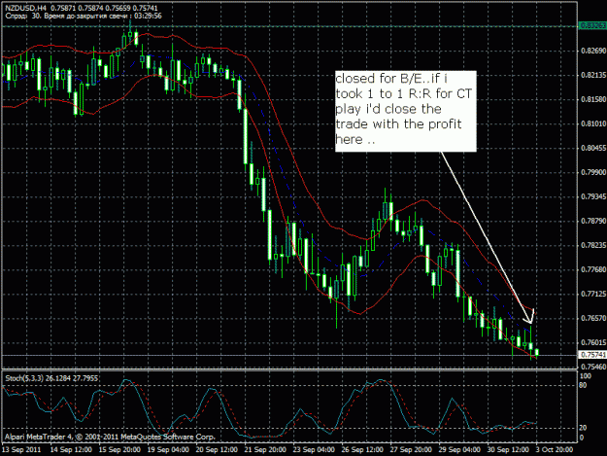This screenshot has height=456, width=607.
Task: Select the stochastic scale value 100
Action: click(586, 376)
